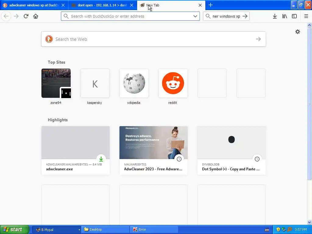Click the network connection tray icon
Screen dimensions: 312x234
[284, 230]
